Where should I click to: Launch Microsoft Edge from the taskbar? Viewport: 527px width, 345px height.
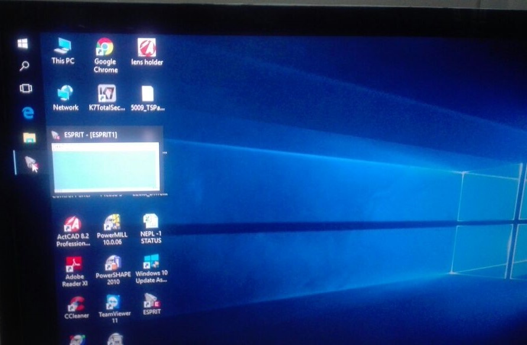click(x=28, y=112)
